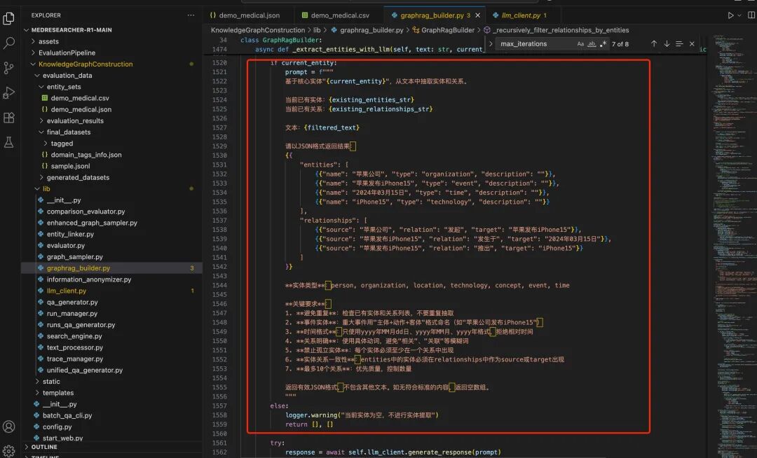Image resolution: width=757 pixels, height=458 pixels.
Task: Expand the templates folder
Action: [x=58, y=393]
